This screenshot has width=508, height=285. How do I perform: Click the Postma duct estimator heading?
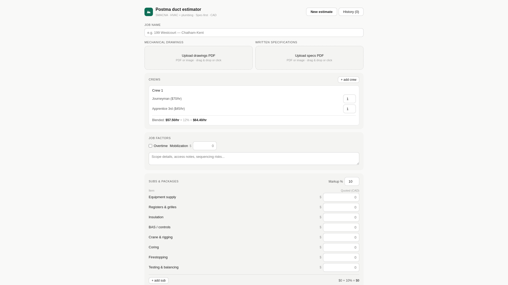(x=178, y=9)
